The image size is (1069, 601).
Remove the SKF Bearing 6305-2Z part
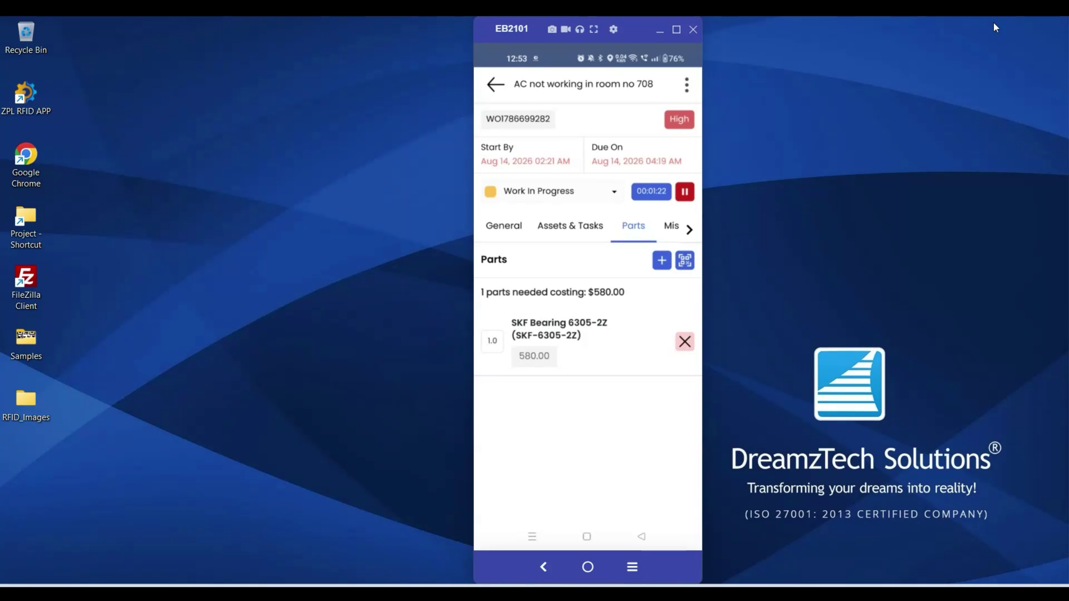685,341
